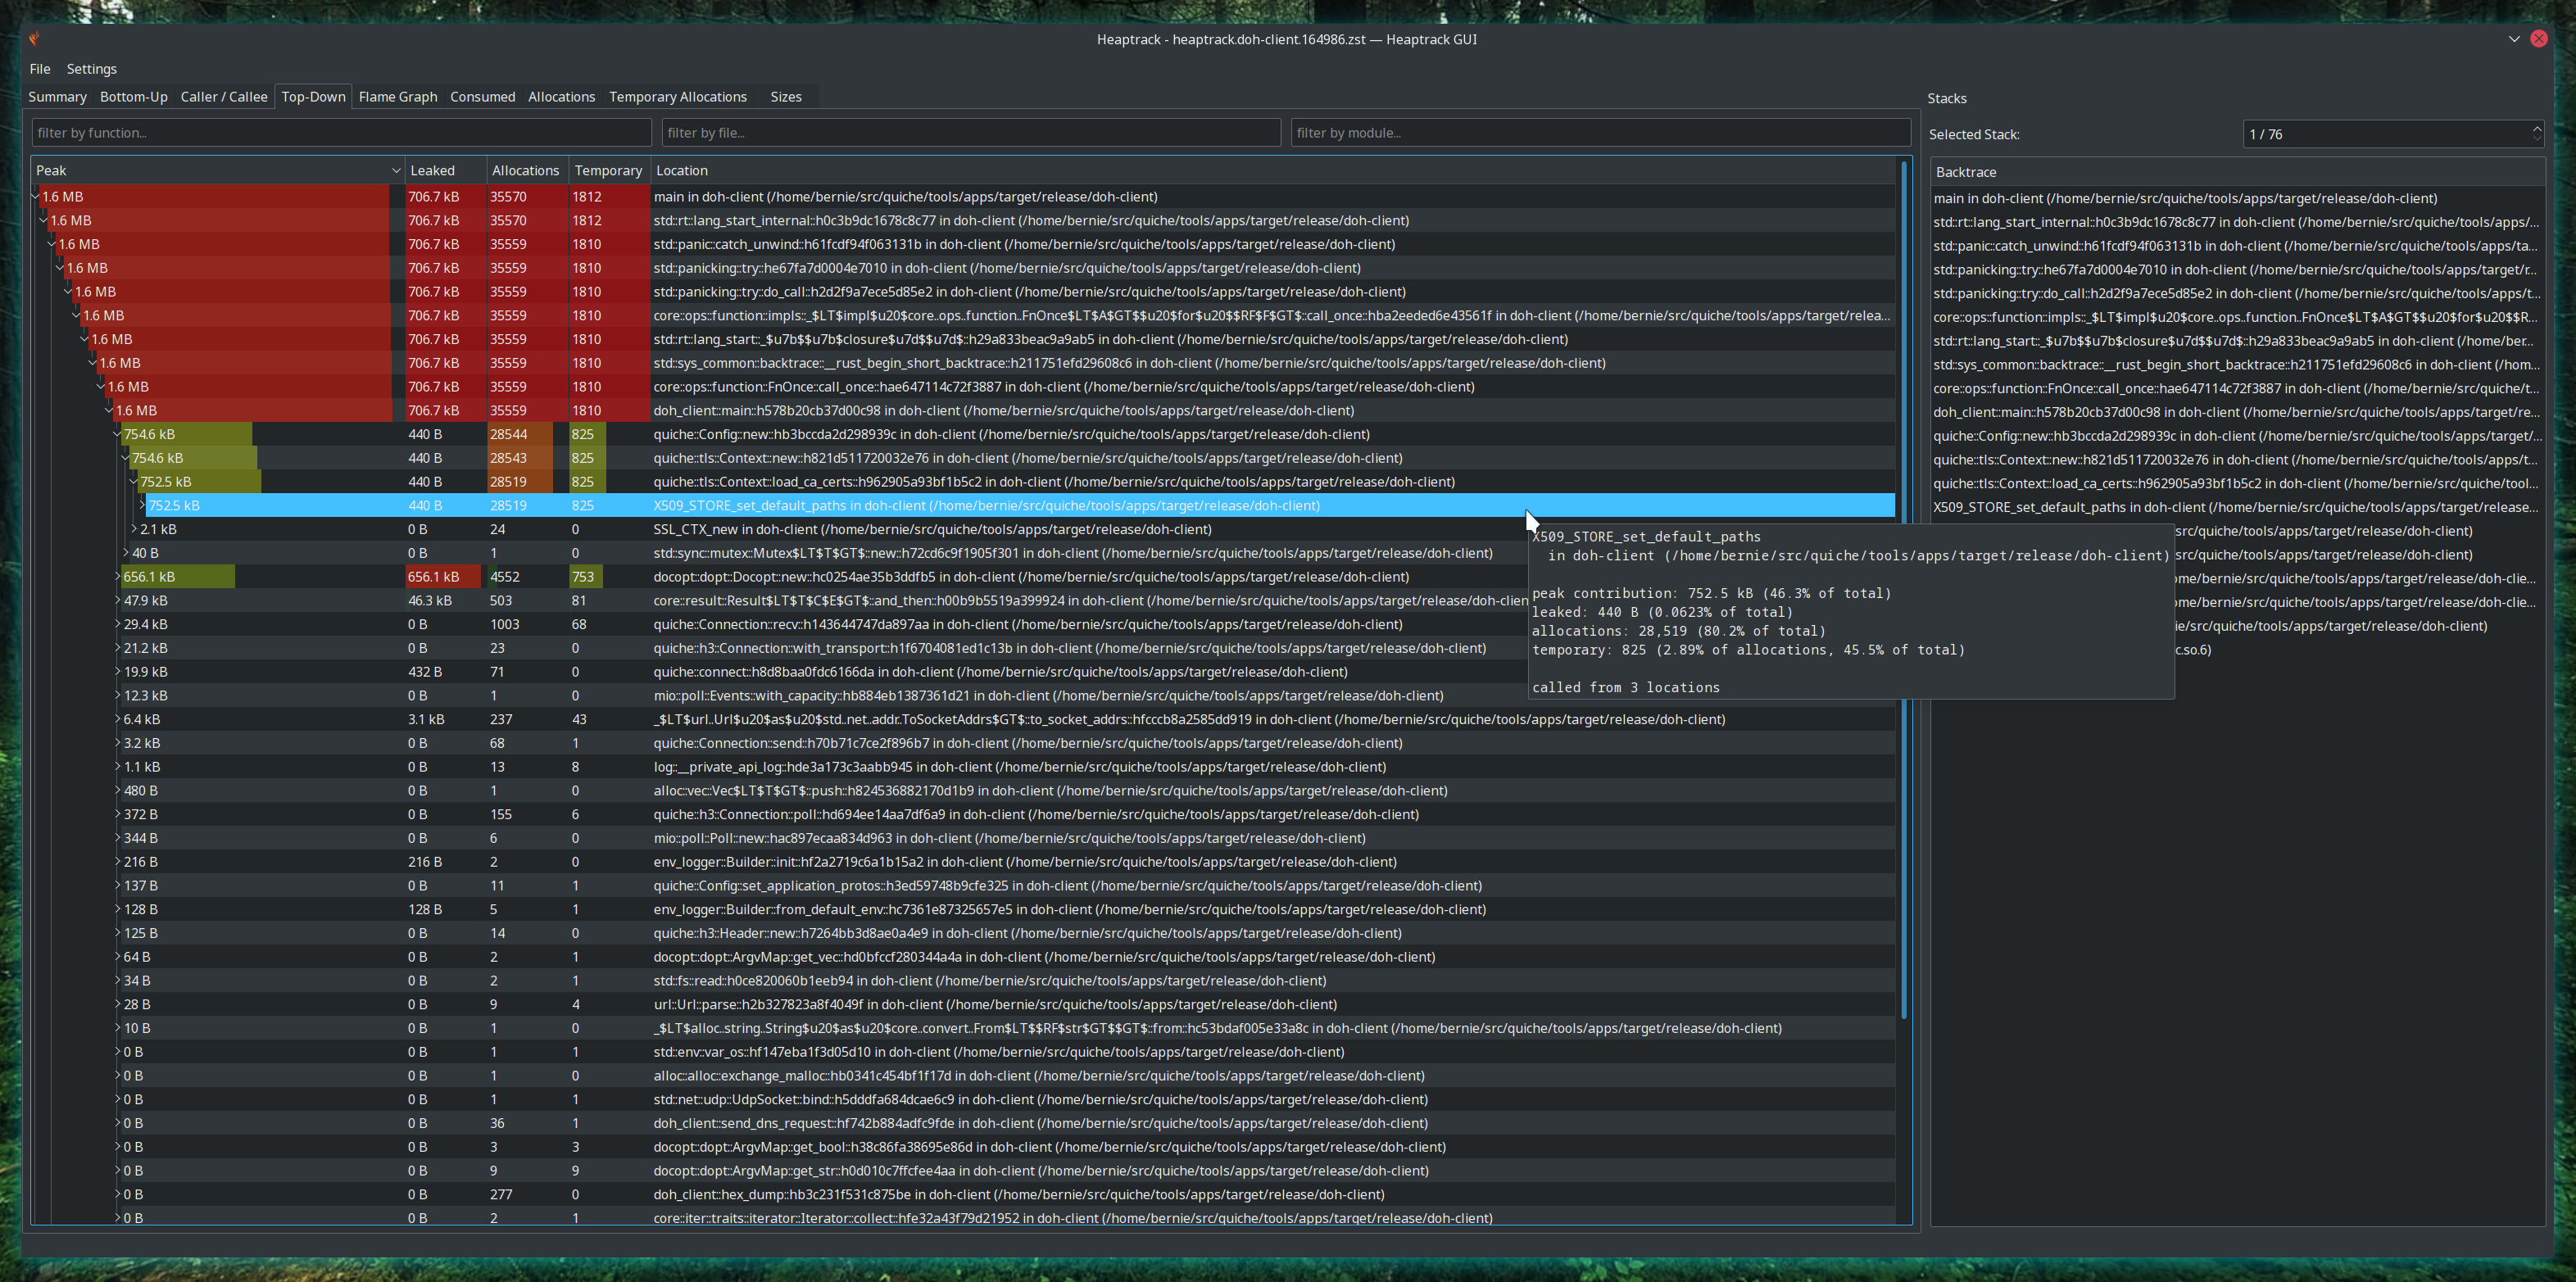The height and width of the screenshot is (1282, 2576).
Task: Open the Temporary Allocations tab
Action: tap(677, 97)
